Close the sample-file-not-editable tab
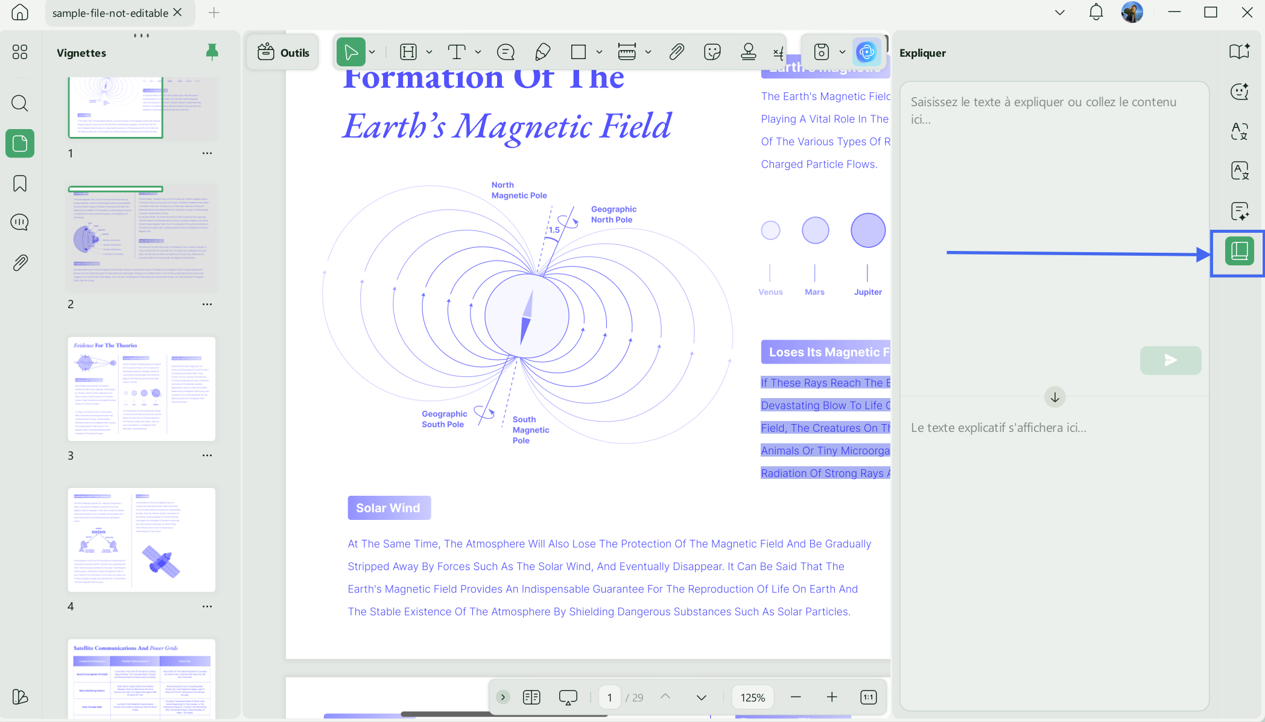This screenshot has width=1265, height=722. coord(178,12)
